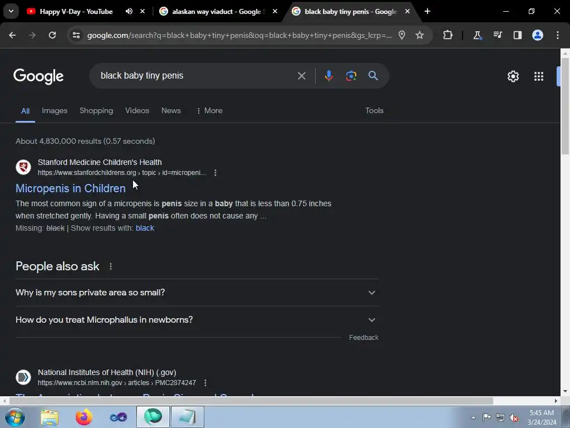This screenshot has width=570, height=428.
Task: Open File Explorer from the taskbar
Action: pyautogui.click(x=50, y=417)
